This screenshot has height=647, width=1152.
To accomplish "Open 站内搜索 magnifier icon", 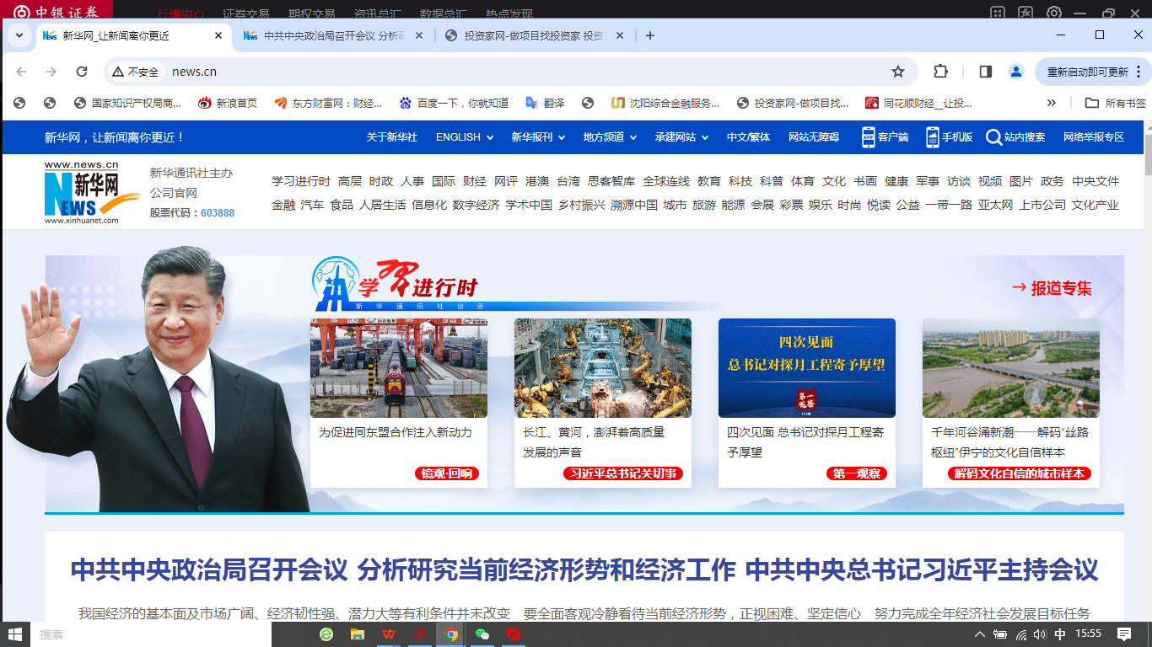I will point(993,137).
